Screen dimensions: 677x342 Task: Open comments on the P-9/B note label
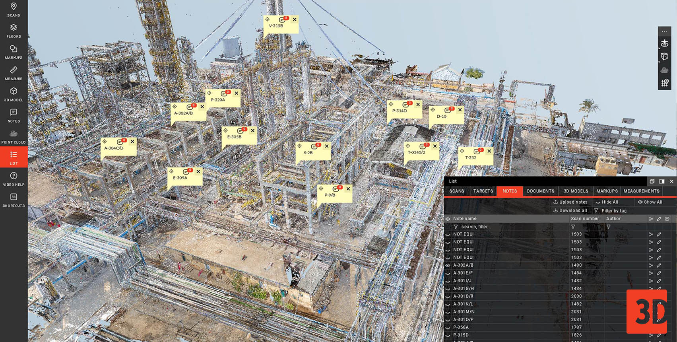pos(337,188)
